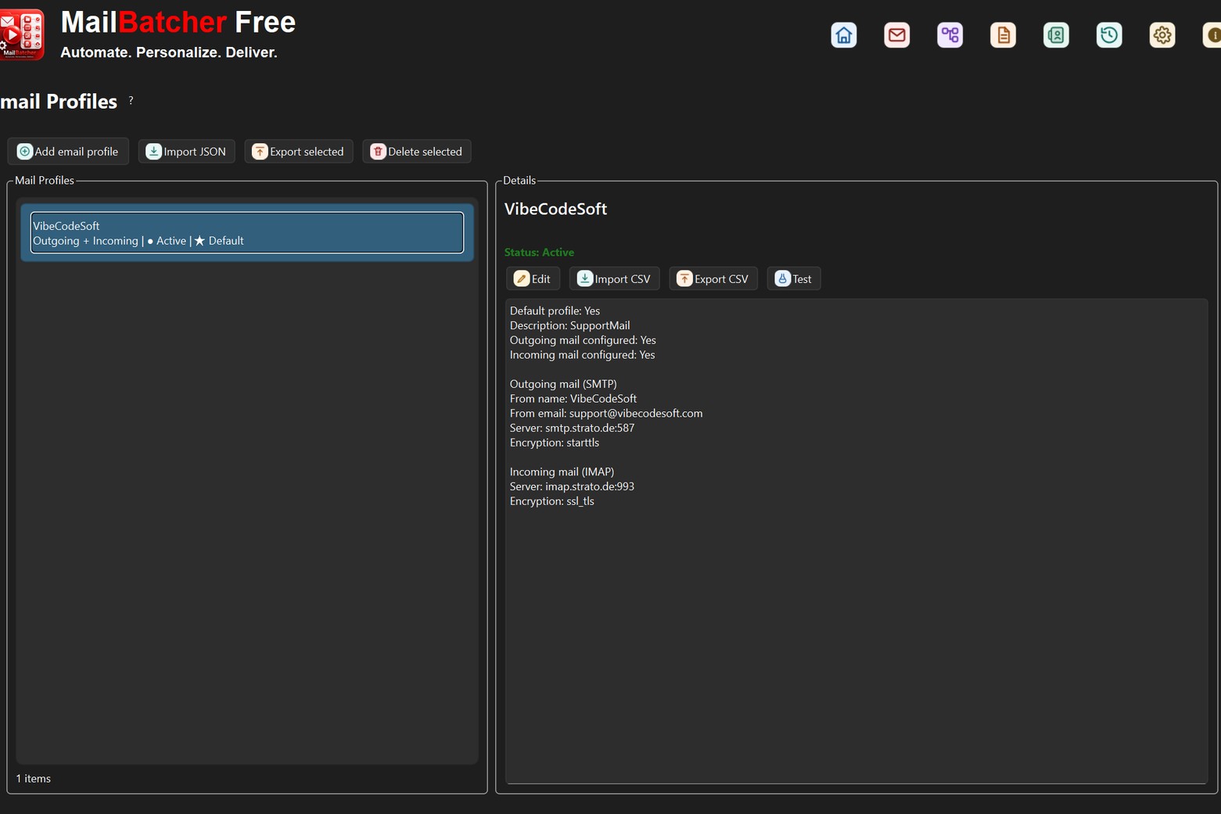Image resolution: width=1221 pixels, height=814 pixels.
Task: Select the VibeCodeSoft profile list row
Action: (247, 233)
